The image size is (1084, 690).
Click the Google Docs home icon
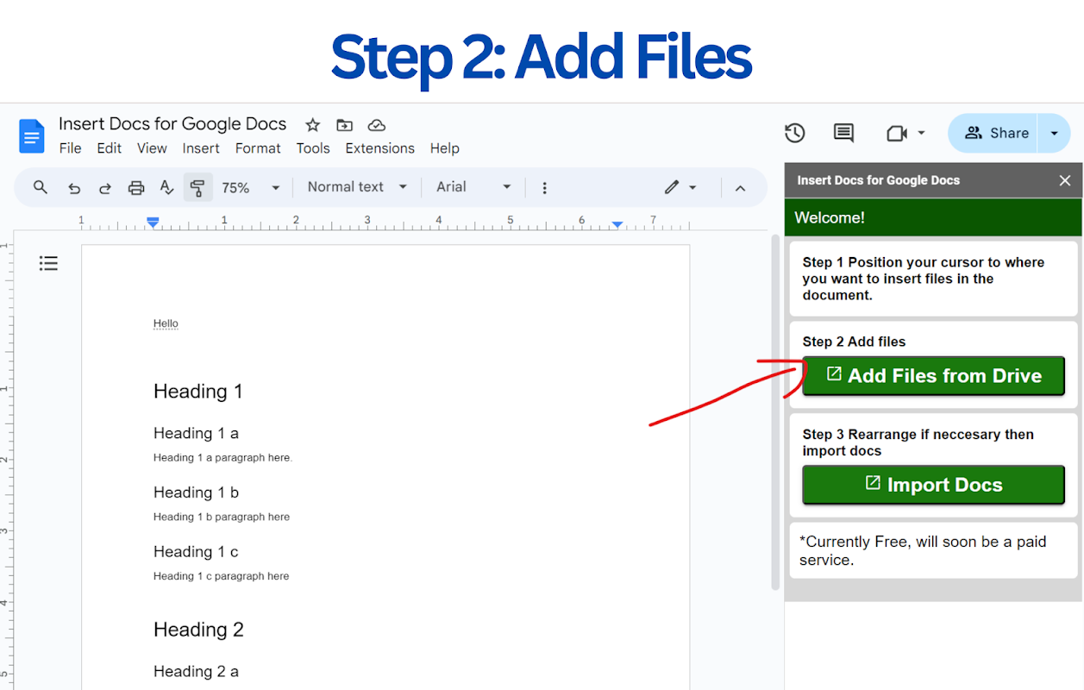pos(32,136)
